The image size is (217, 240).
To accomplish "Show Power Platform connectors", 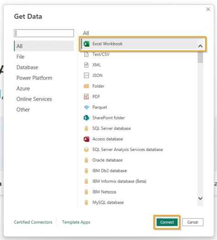I will pyautogui.click(x=34, y=78).
